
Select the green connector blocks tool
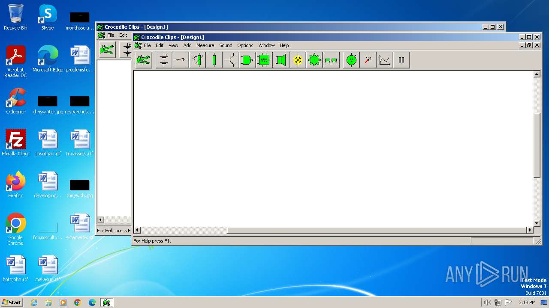click(331, 60)
